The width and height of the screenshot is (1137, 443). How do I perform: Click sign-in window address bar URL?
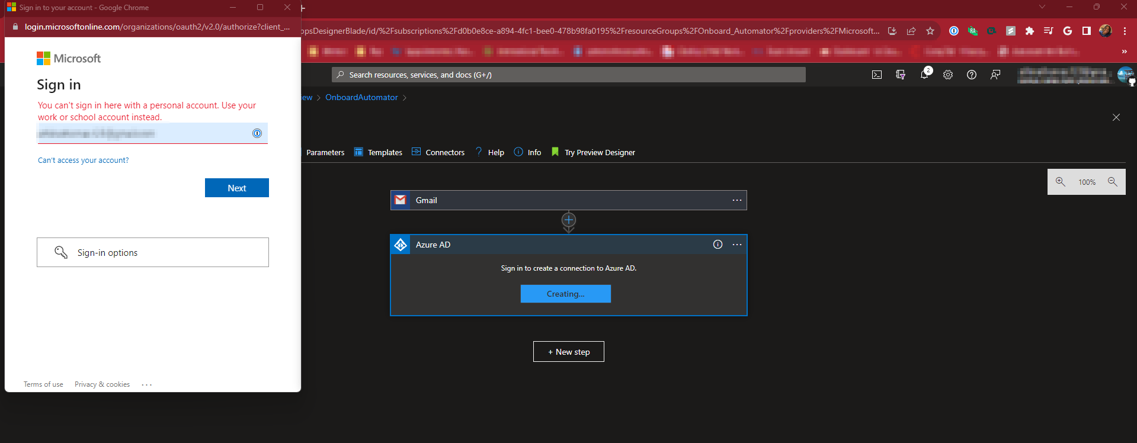158,27
